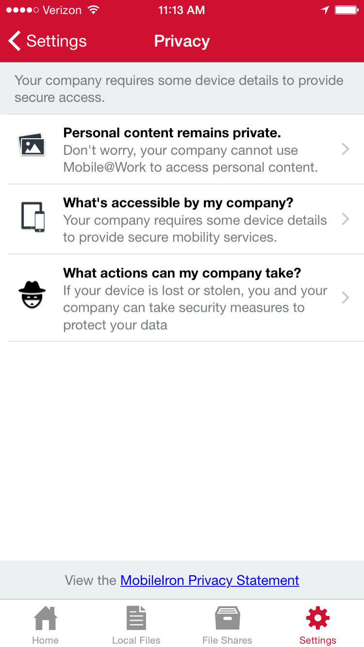This screenshot has height=647, width=364.
Task: Open the MobileIron Privacy Statement link
Action: click(x=210, y=580)
